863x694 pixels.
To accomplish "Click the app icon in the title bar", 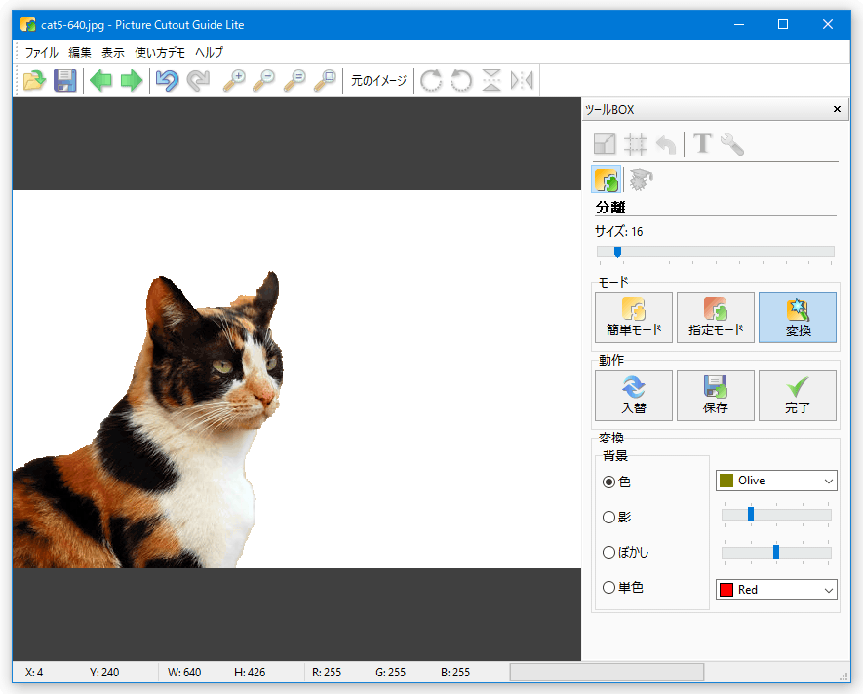I will pos(28,24).
